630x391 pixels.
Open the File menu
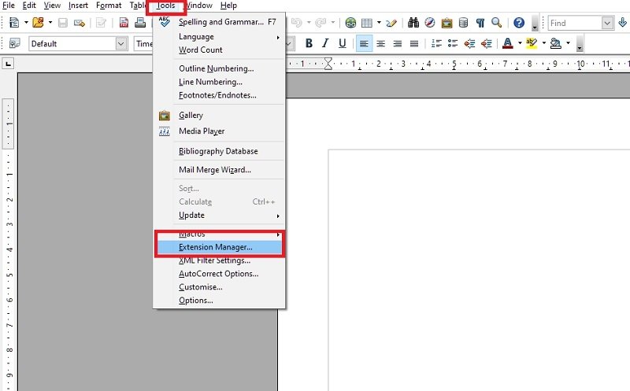[x=9, y=6]
